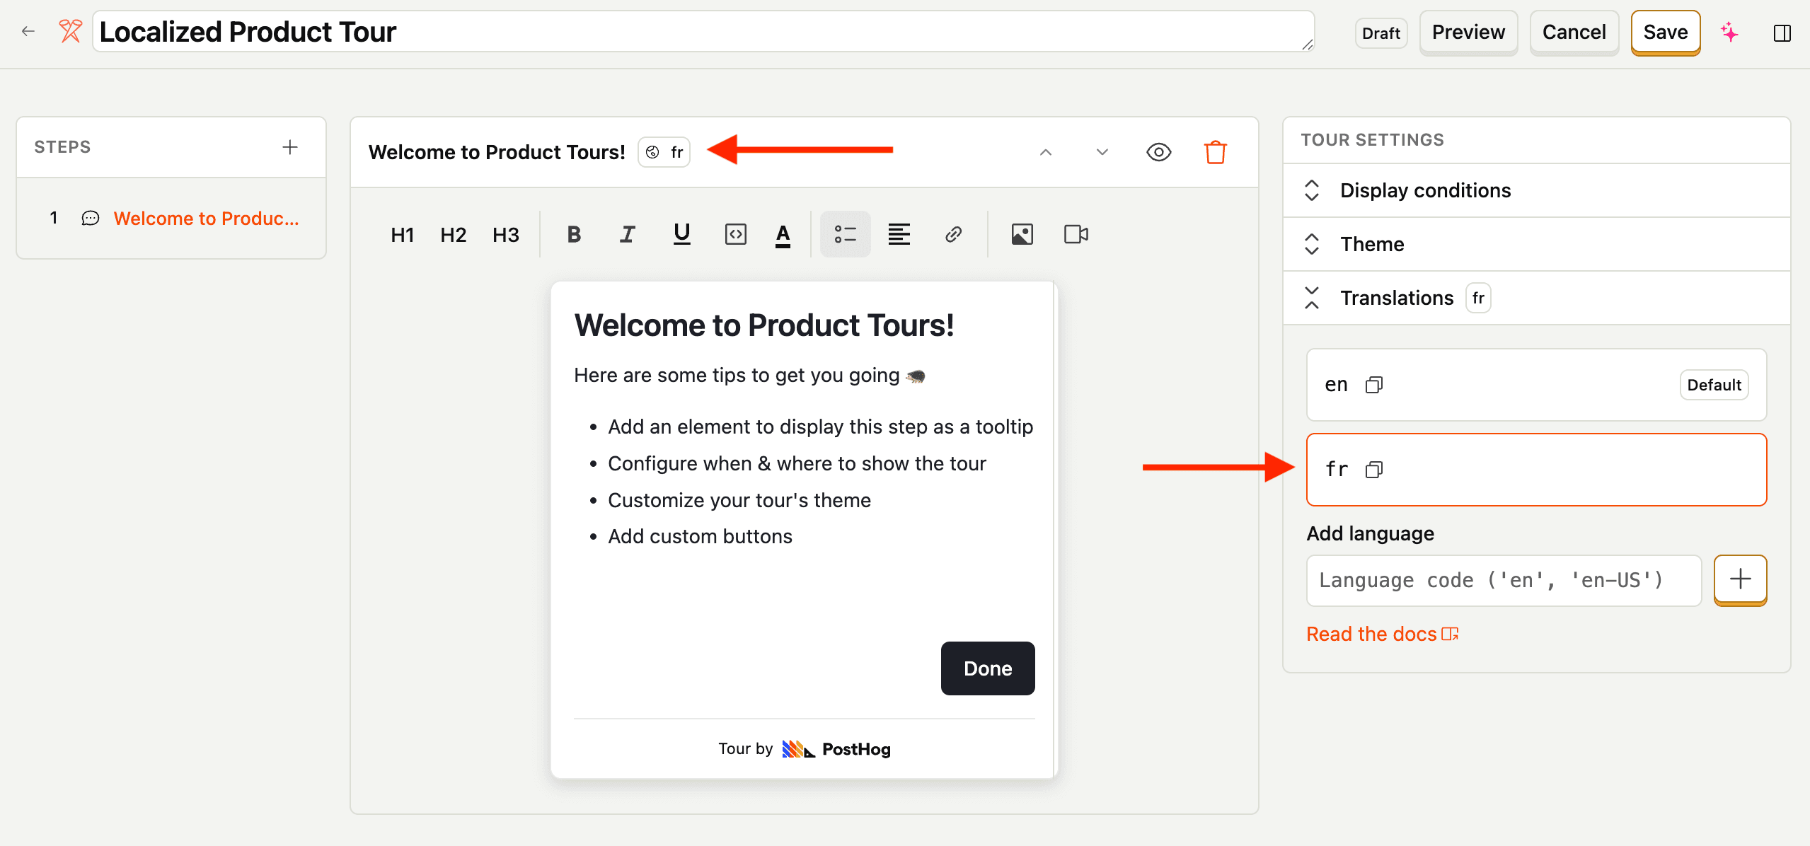1810x846 pixels.
Task: Copy the fr translation content
Action: [x=1374, y=469]
